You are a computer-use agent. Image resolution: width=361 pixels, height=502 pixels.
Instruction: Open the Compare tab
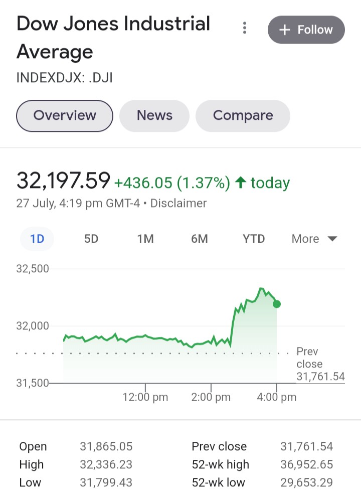243,115
